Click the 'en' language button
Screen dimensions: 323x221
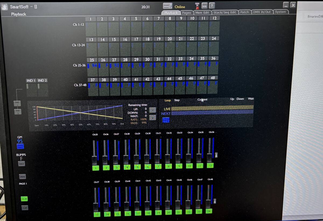click(205, 6)
